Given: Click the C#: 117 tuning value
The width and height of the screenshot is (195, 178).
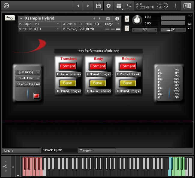Looking at the screenshot, I should click(x=168, y=73).
